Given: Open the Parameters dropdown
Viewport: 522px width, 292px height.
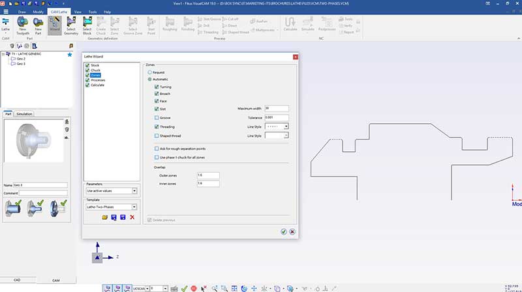Looking at the screenshot, I should pos(134,190).
